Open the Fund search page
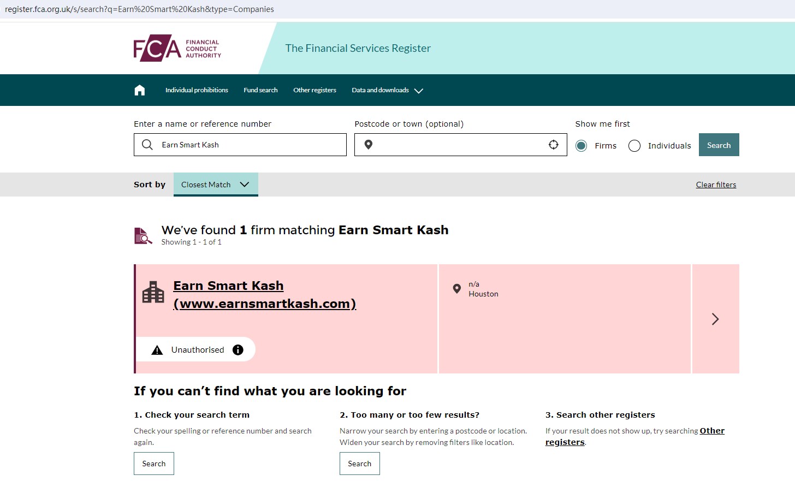This screenshot has width=795, height=481. pyautogui.click(x=260, y=90)
